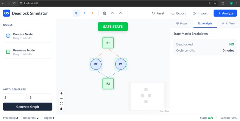Image resolution: width=240 pixels, height=121 pixels.
Task: Choose the orange assignment edge arrow tool
Action: (x=92, y=13)
